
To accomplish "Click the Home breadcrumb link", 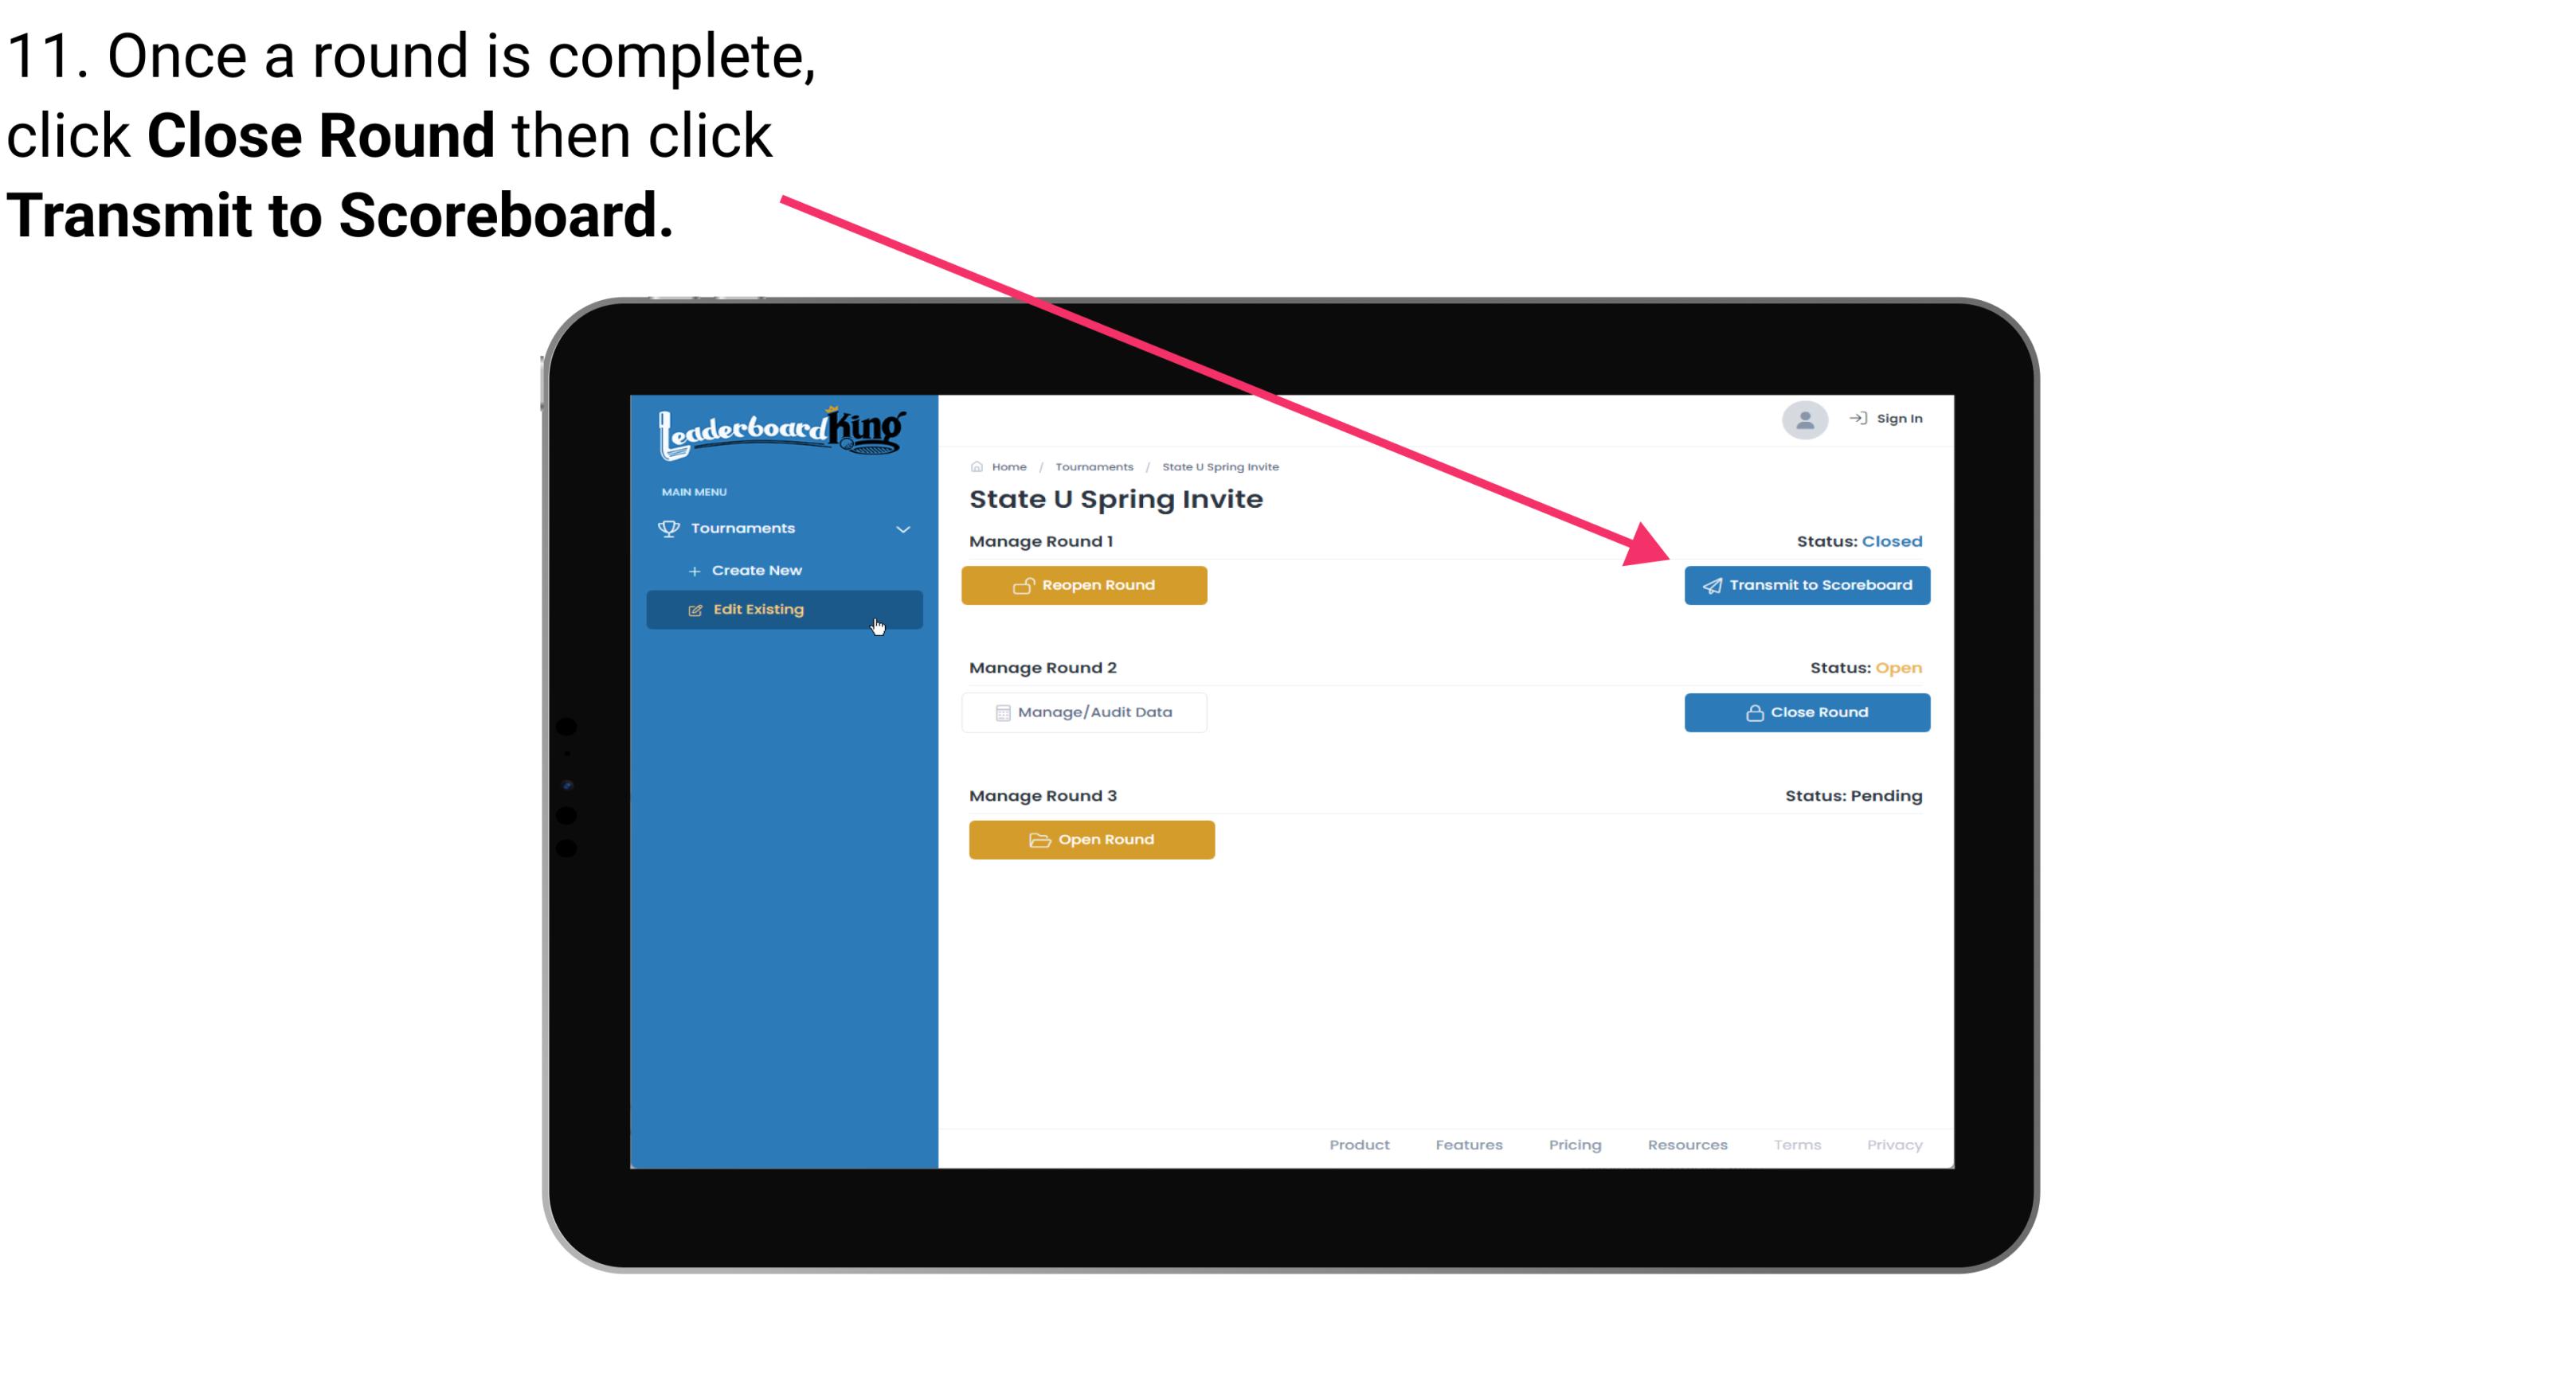I will coord(1007,466).
